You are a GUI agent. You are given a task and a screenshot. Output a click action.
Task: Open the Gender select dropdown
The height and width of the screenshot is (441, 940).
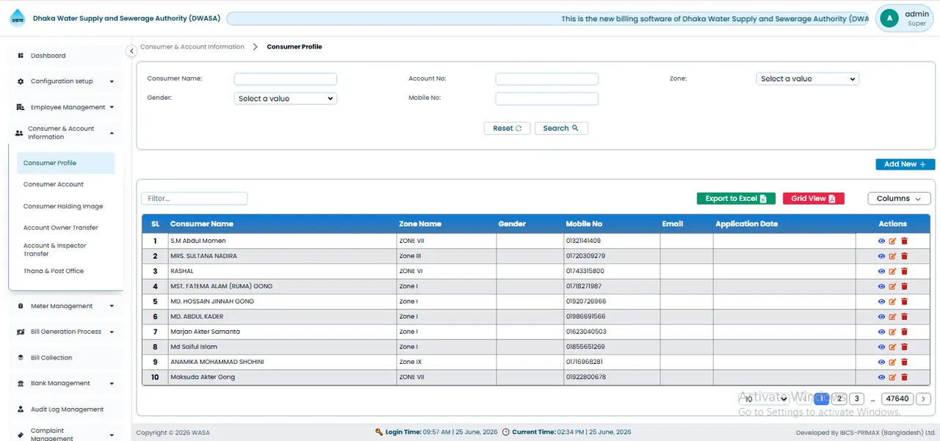(x=285, y=98)
